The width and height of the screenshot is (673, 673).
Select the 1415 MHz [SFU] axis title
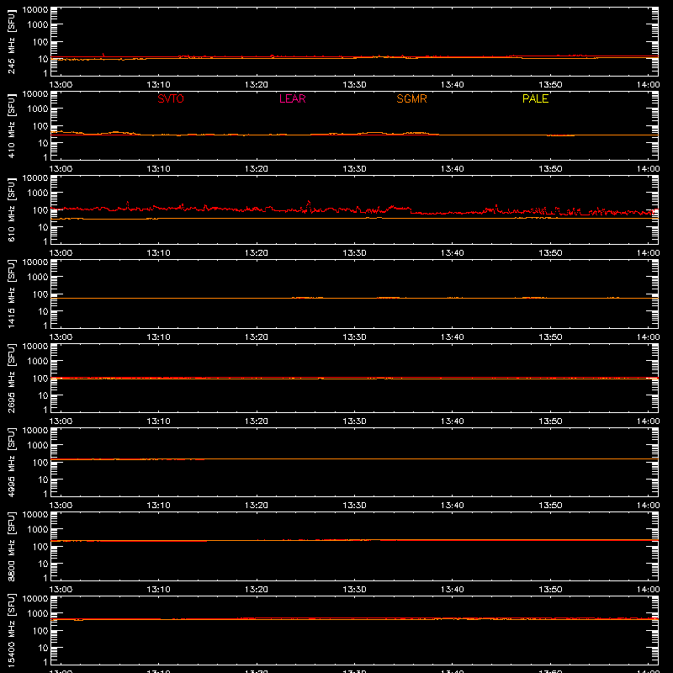click(x=12, y=294)
